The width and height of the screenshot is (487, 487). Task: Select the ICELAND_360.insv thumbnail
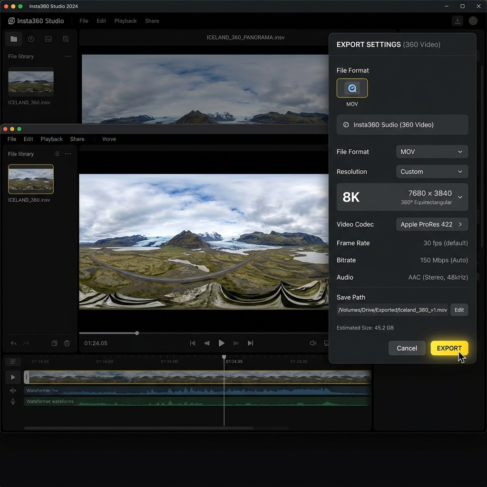(x=30, y=179)
